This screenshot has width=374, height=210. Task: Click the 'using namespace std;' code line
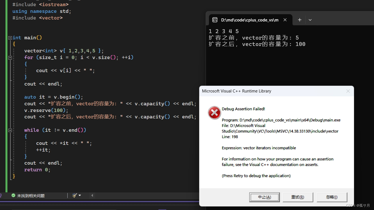[42, 11]
